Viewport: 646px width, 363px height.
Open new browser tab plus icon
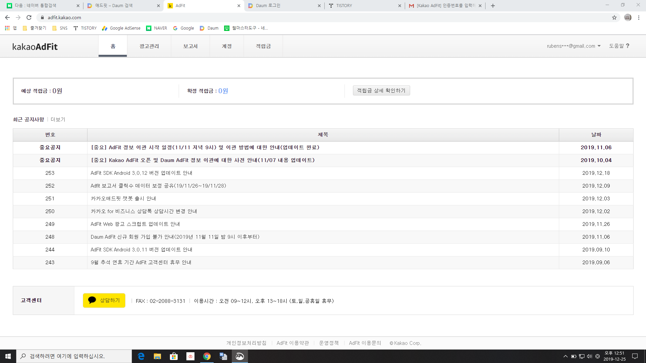pyautogui.click(x=493, y=6)
